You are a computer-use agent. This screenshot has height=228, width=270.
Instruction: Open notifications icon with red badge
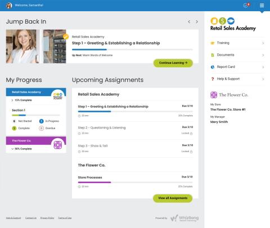point(246,5)
